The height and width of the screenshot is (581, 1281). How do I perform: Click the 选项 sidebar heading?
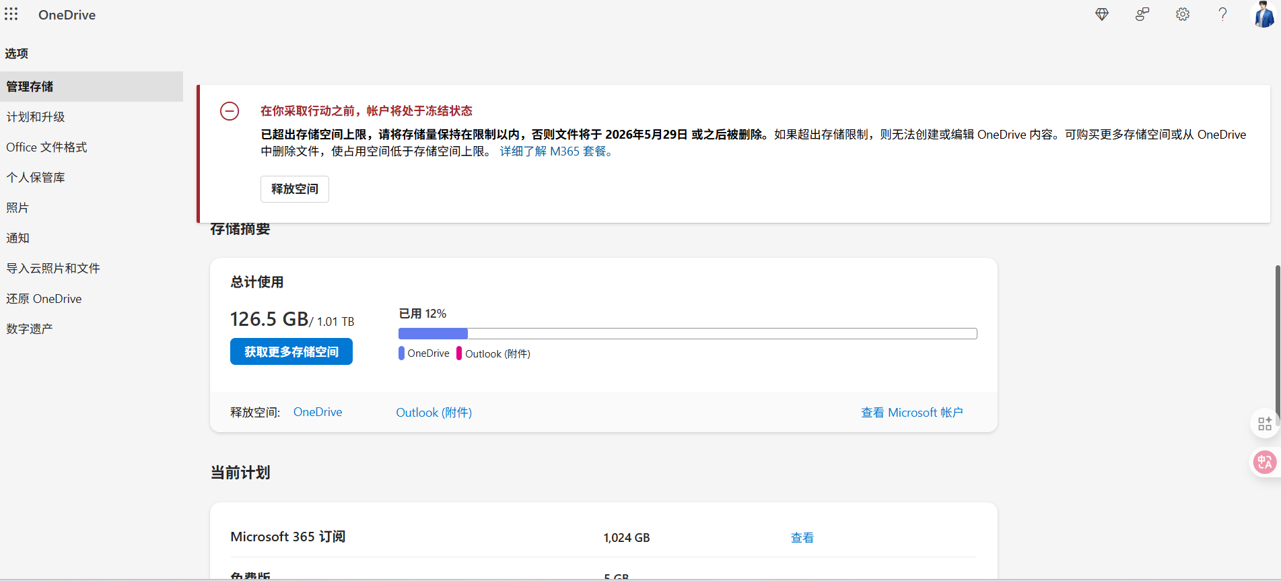click(17, 53)
